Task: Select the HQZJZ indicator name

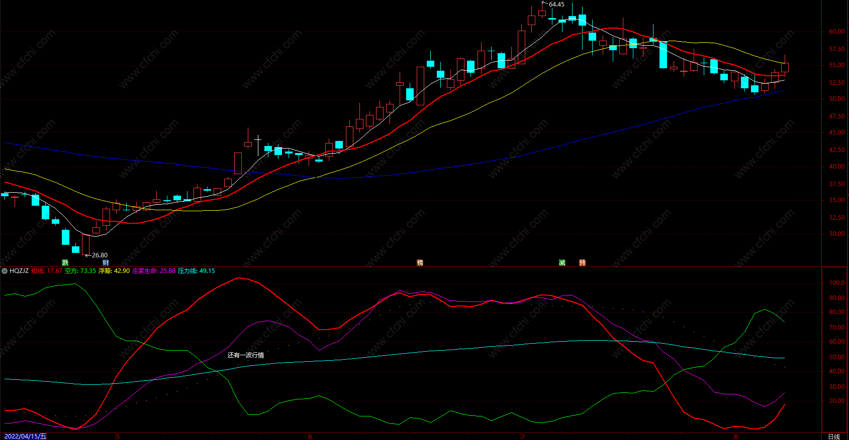Action: coord(19,271)
